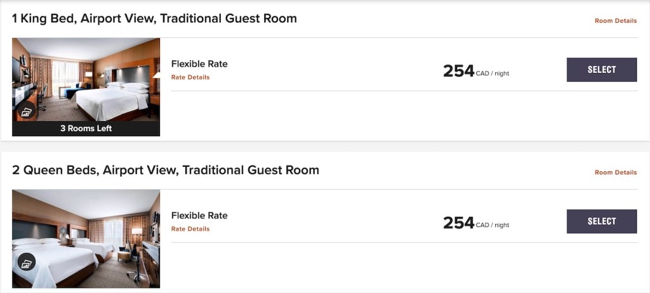Select the 1 King Bed room
This screenshot has height=293, width=650.
click(601, 70)
